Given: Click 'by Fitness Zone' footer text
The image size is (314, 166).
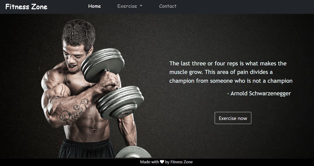Looking at the screenshot, I should (179, 162).
